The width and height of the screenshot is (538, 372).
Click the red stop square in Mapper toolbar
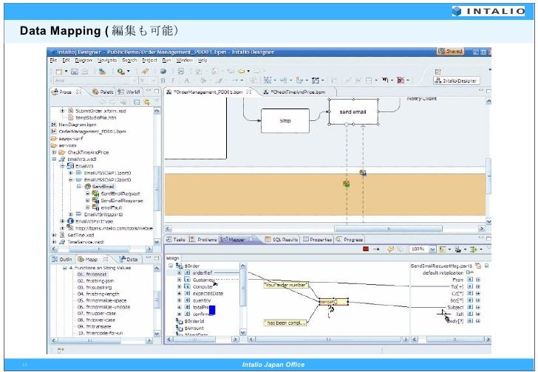tap(366, 249)
